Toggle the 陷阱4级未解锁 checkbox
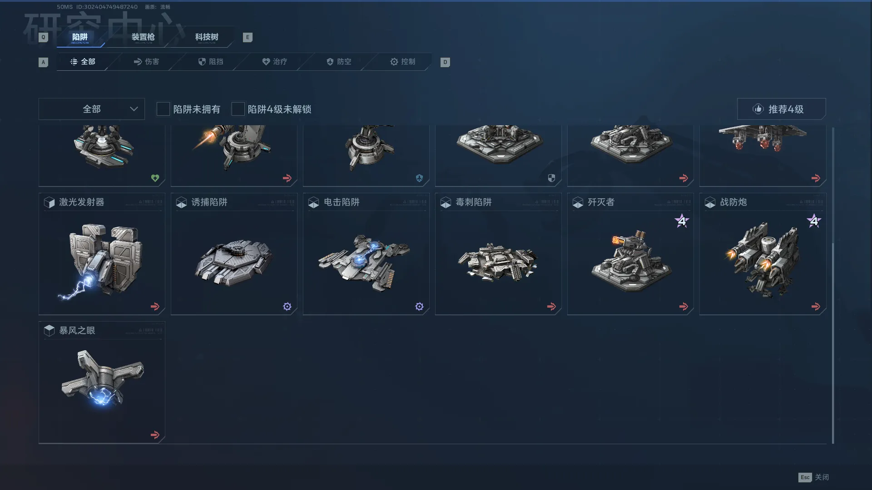Screen dimensions: 872x490 (238, 109)
